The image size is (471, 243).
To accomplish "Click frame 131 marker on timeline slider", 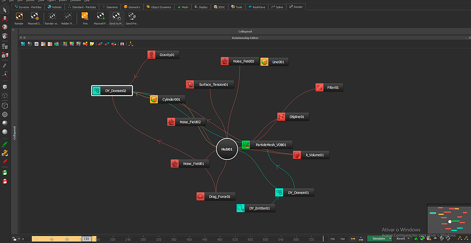I will 86,239.
